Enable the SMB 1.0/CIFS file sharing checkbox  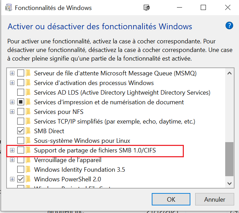[21, 150]
